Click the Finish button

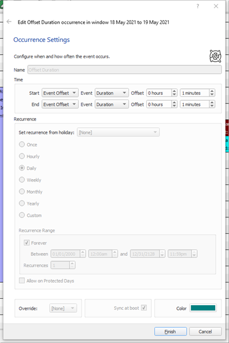click(170, 331)
